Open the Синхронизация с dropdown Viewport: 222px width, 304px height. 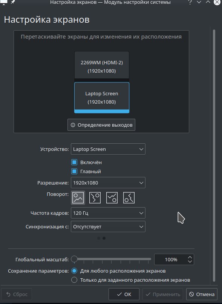click(x=108, y=226)
